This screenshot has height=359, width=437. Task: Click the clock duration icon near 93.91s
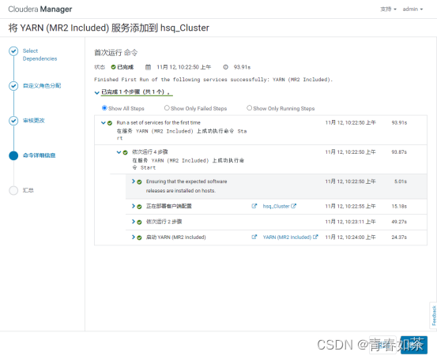click(x=225, y=67)
